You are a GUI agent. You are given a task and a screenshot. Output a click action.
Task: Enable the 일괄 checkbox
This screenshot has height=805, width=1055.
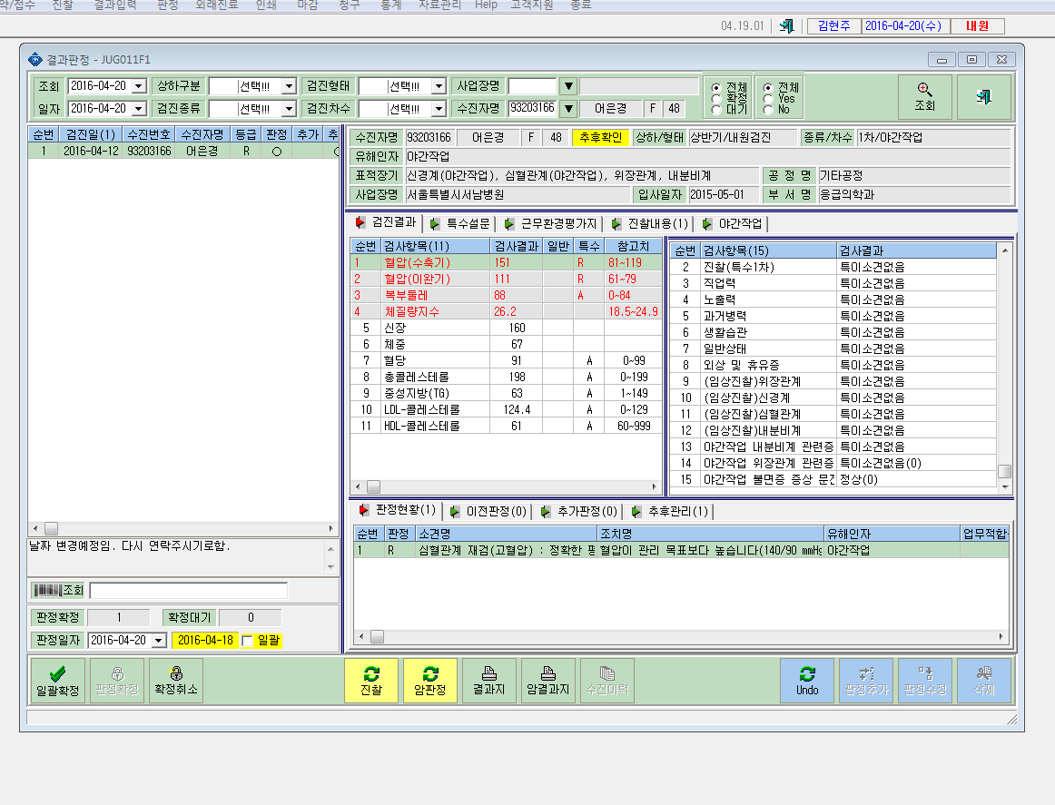[x=248, y=641]
